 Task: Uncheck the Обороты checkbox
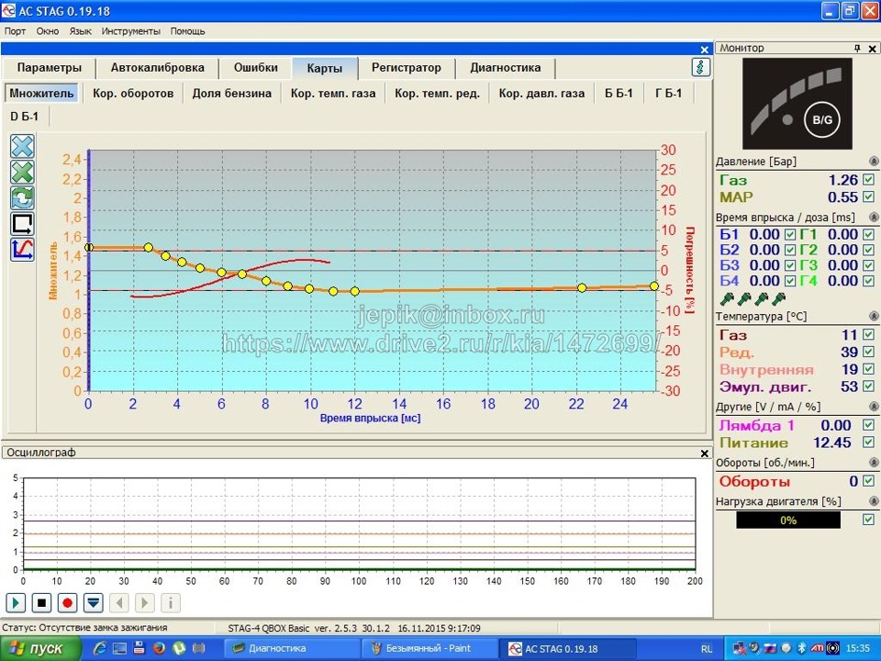click(868, 481)
